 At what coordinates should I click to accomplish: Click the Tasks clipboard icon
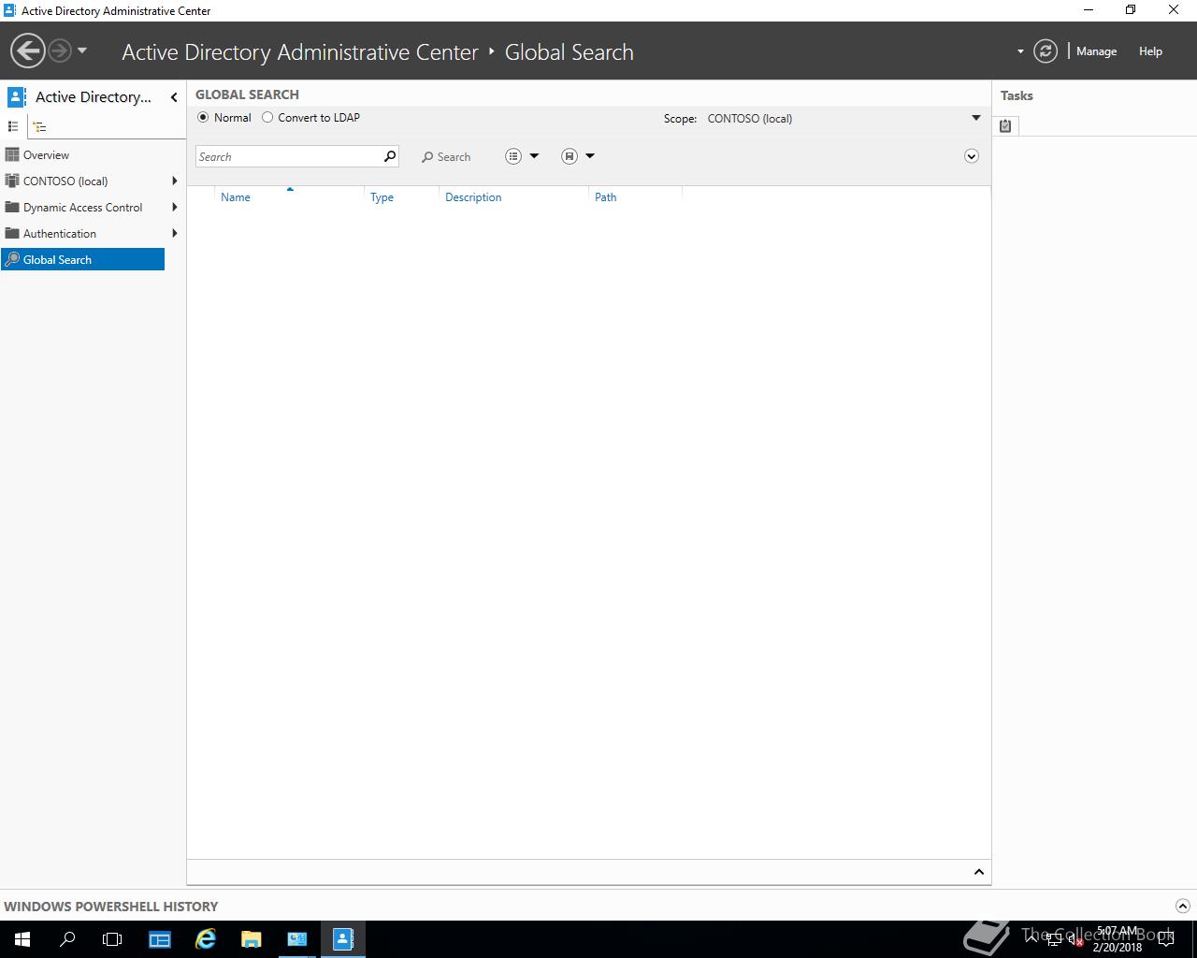click(1005, 125)
